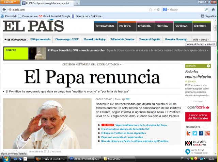Open 'Papa con vocación de superventas'
218x162 pixels.
click(x=122, y=137)
